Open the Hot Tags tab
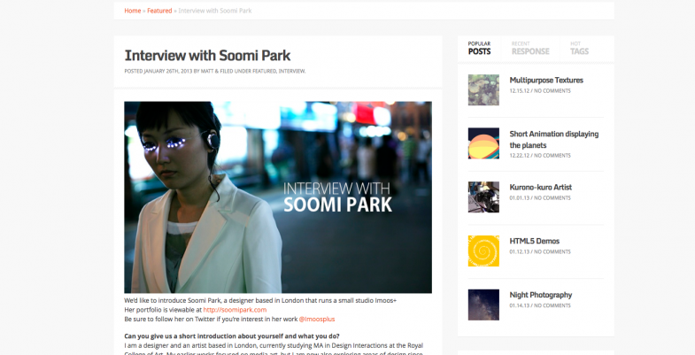Screen dimensions: 695x355 [579, 48]
